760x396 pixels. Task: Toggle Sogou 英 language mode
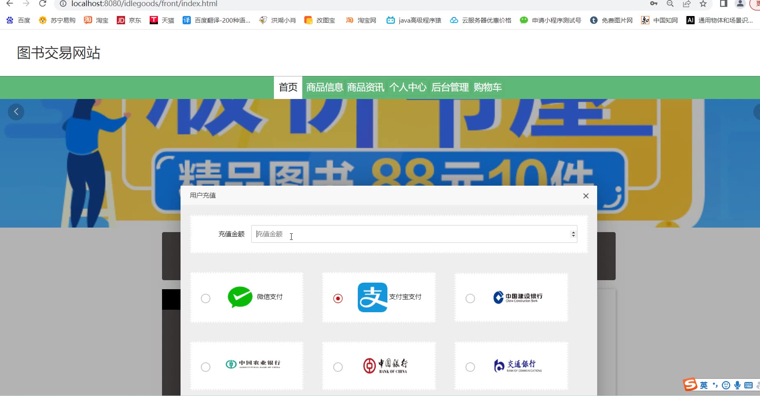(704, 385)
